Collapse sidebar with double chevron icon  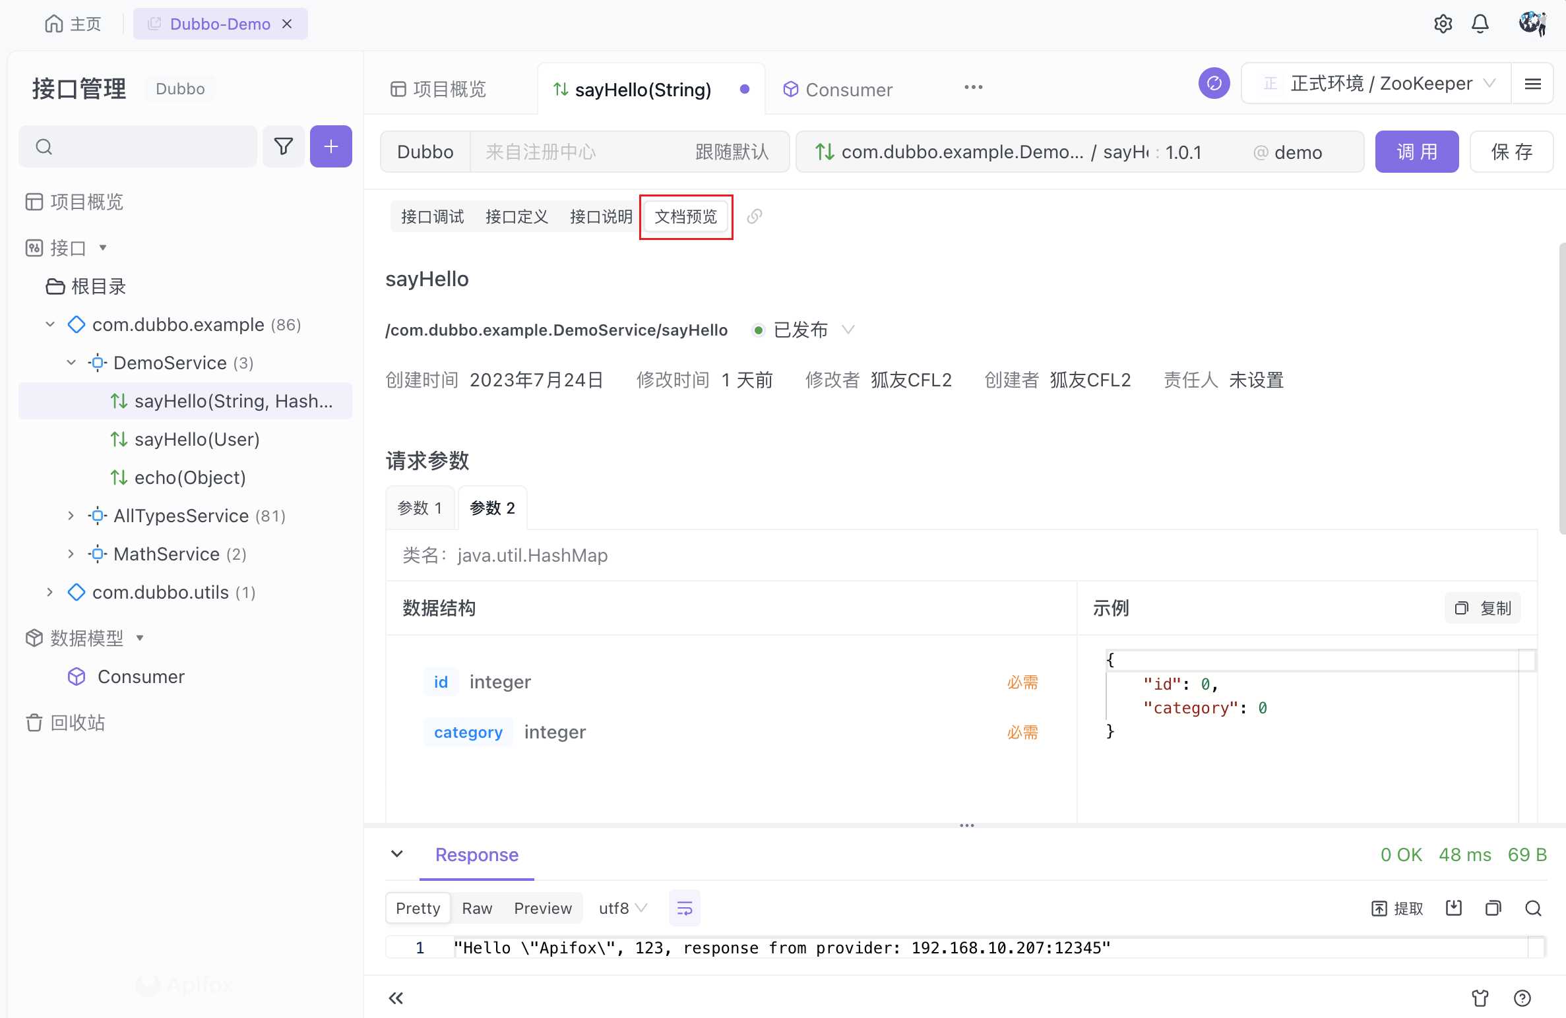pos(396,998)
